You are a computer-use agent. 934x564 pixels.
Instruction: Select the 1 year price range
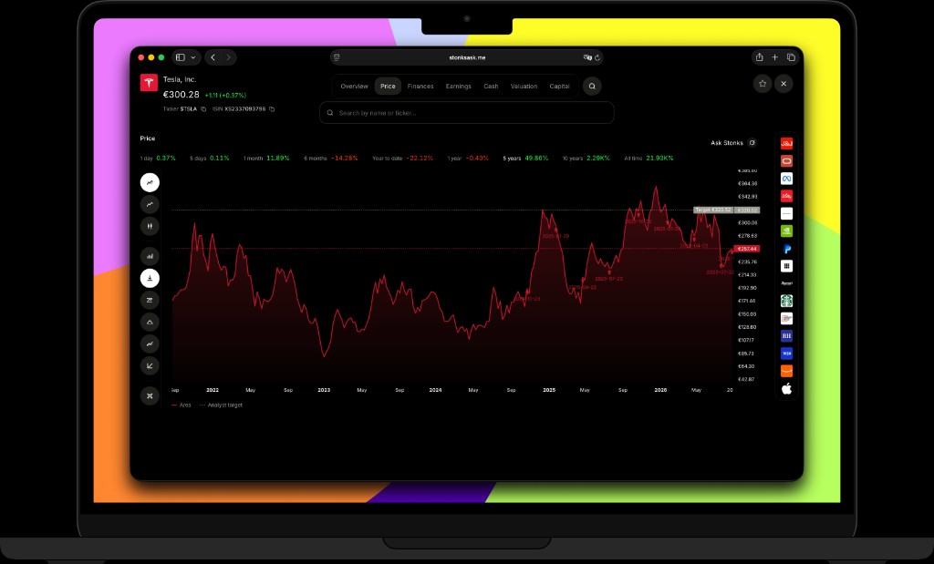(468, 159)
